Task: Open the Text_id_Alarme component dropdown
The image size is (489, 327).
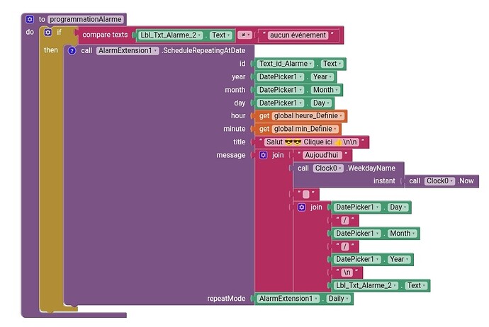Action: pyautogui.click(x=288, y=64)
